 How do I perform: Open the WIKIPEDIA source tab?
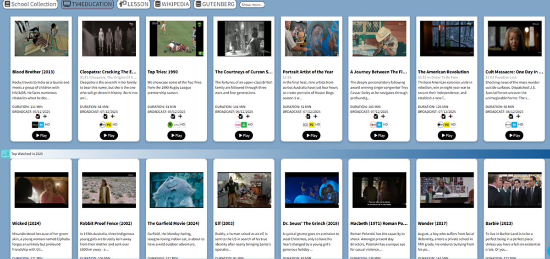172,5
